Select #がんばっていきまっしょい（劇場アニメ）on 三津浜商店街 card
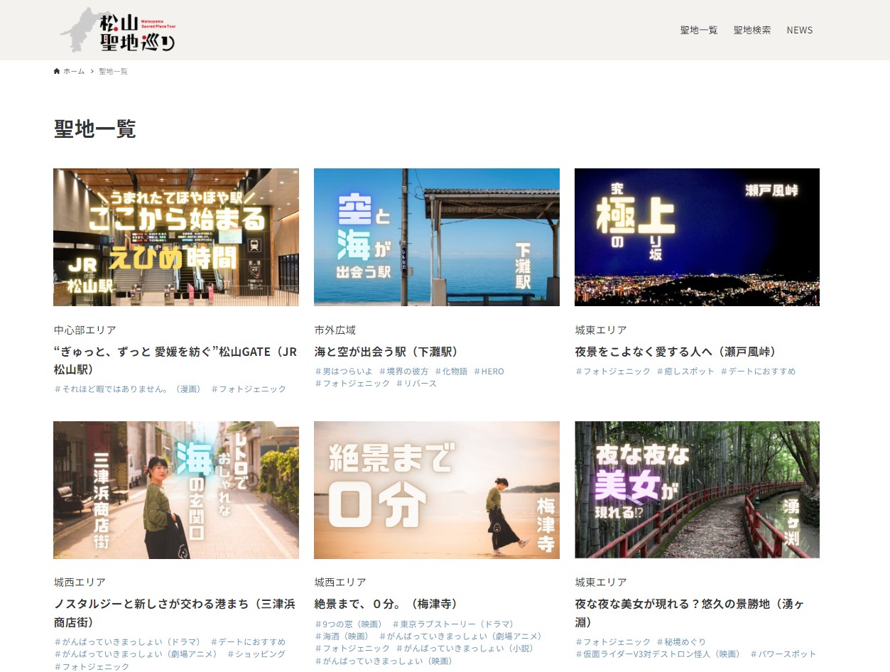The image size is (890, 672). tap(136, 654)
